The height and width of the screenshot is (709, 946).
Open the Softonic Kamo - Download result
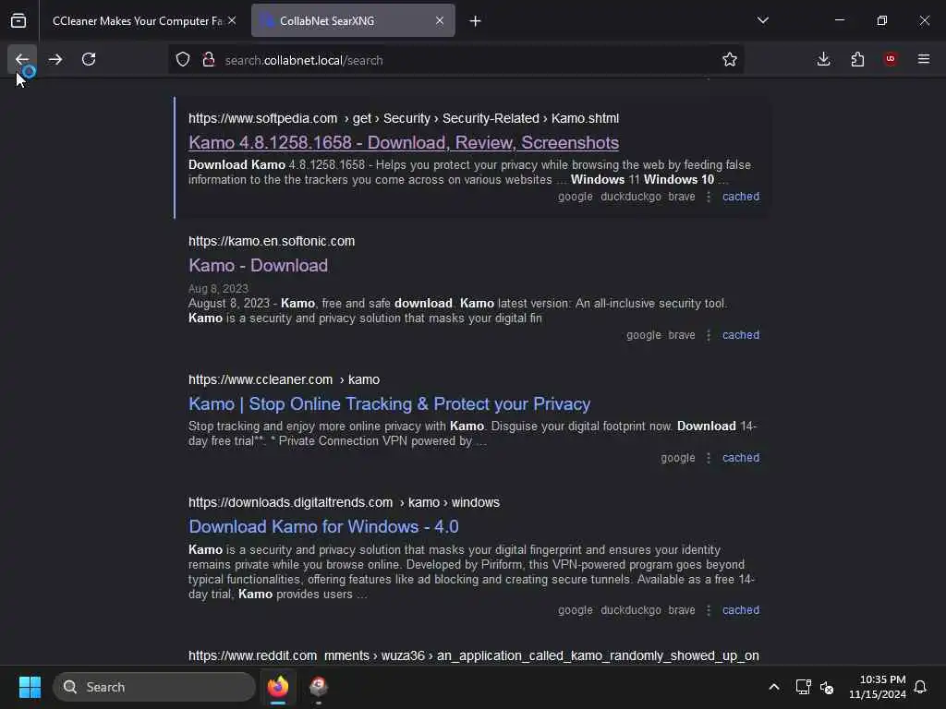[259, 266]
